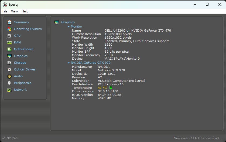Select 'DELL U4320Q on NVIDIA GeForce GTX 970' value
The image size is (226, 142).
[x=138, y=31]
